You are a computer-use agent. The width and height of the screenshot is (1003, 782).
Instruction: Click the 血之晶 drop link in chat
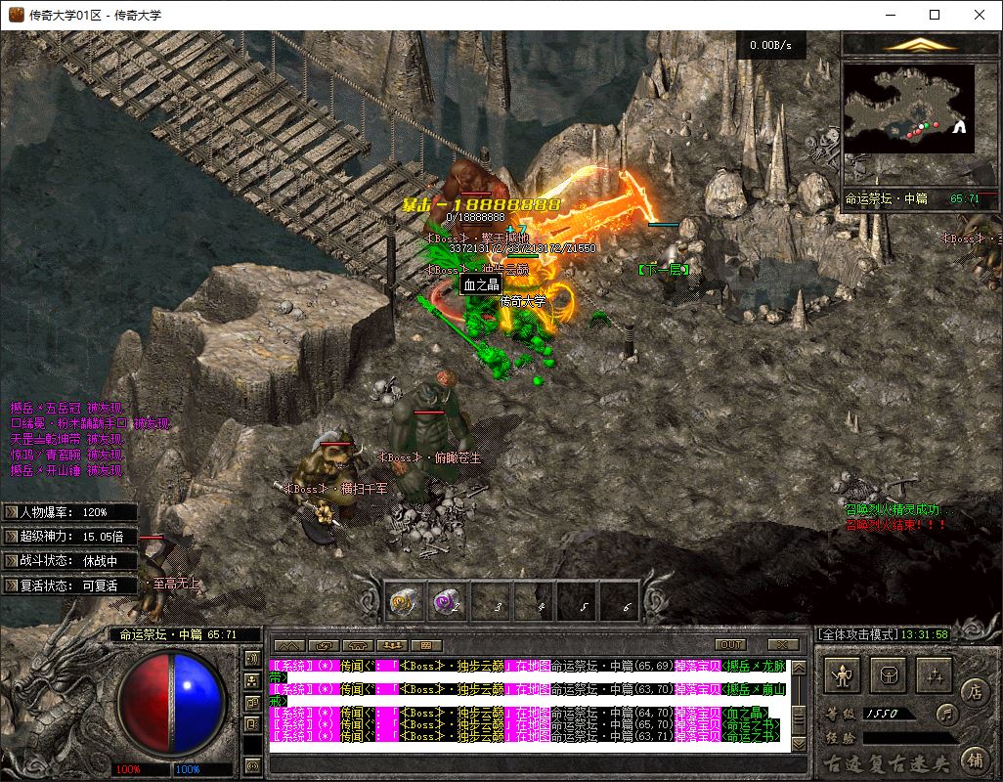[745, 713]
